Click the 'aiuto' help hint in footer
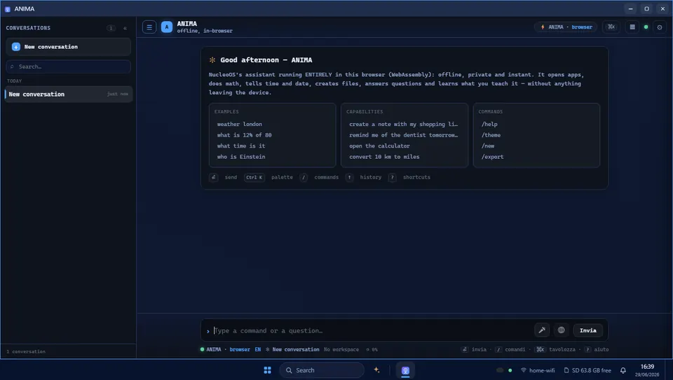The height and width of the screenshot is (380, 673). point(601,350)
